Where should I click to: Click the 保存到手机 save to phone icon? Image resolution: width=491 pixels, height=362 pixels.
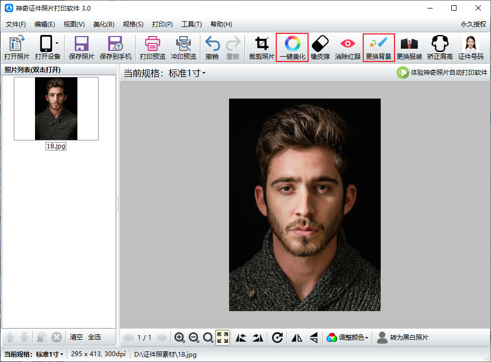[116, 48]
